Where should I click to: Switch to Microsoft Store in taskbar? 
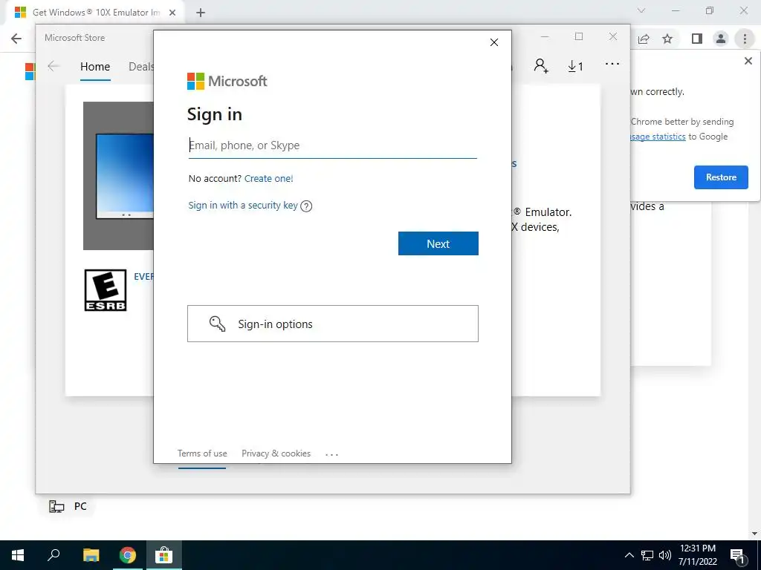click(x=164, y=555)
